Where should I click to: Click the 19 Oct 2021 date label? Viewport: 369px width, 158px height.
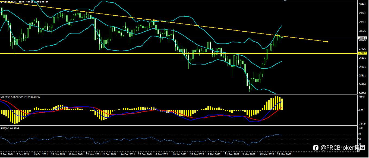tap(41, 155)
